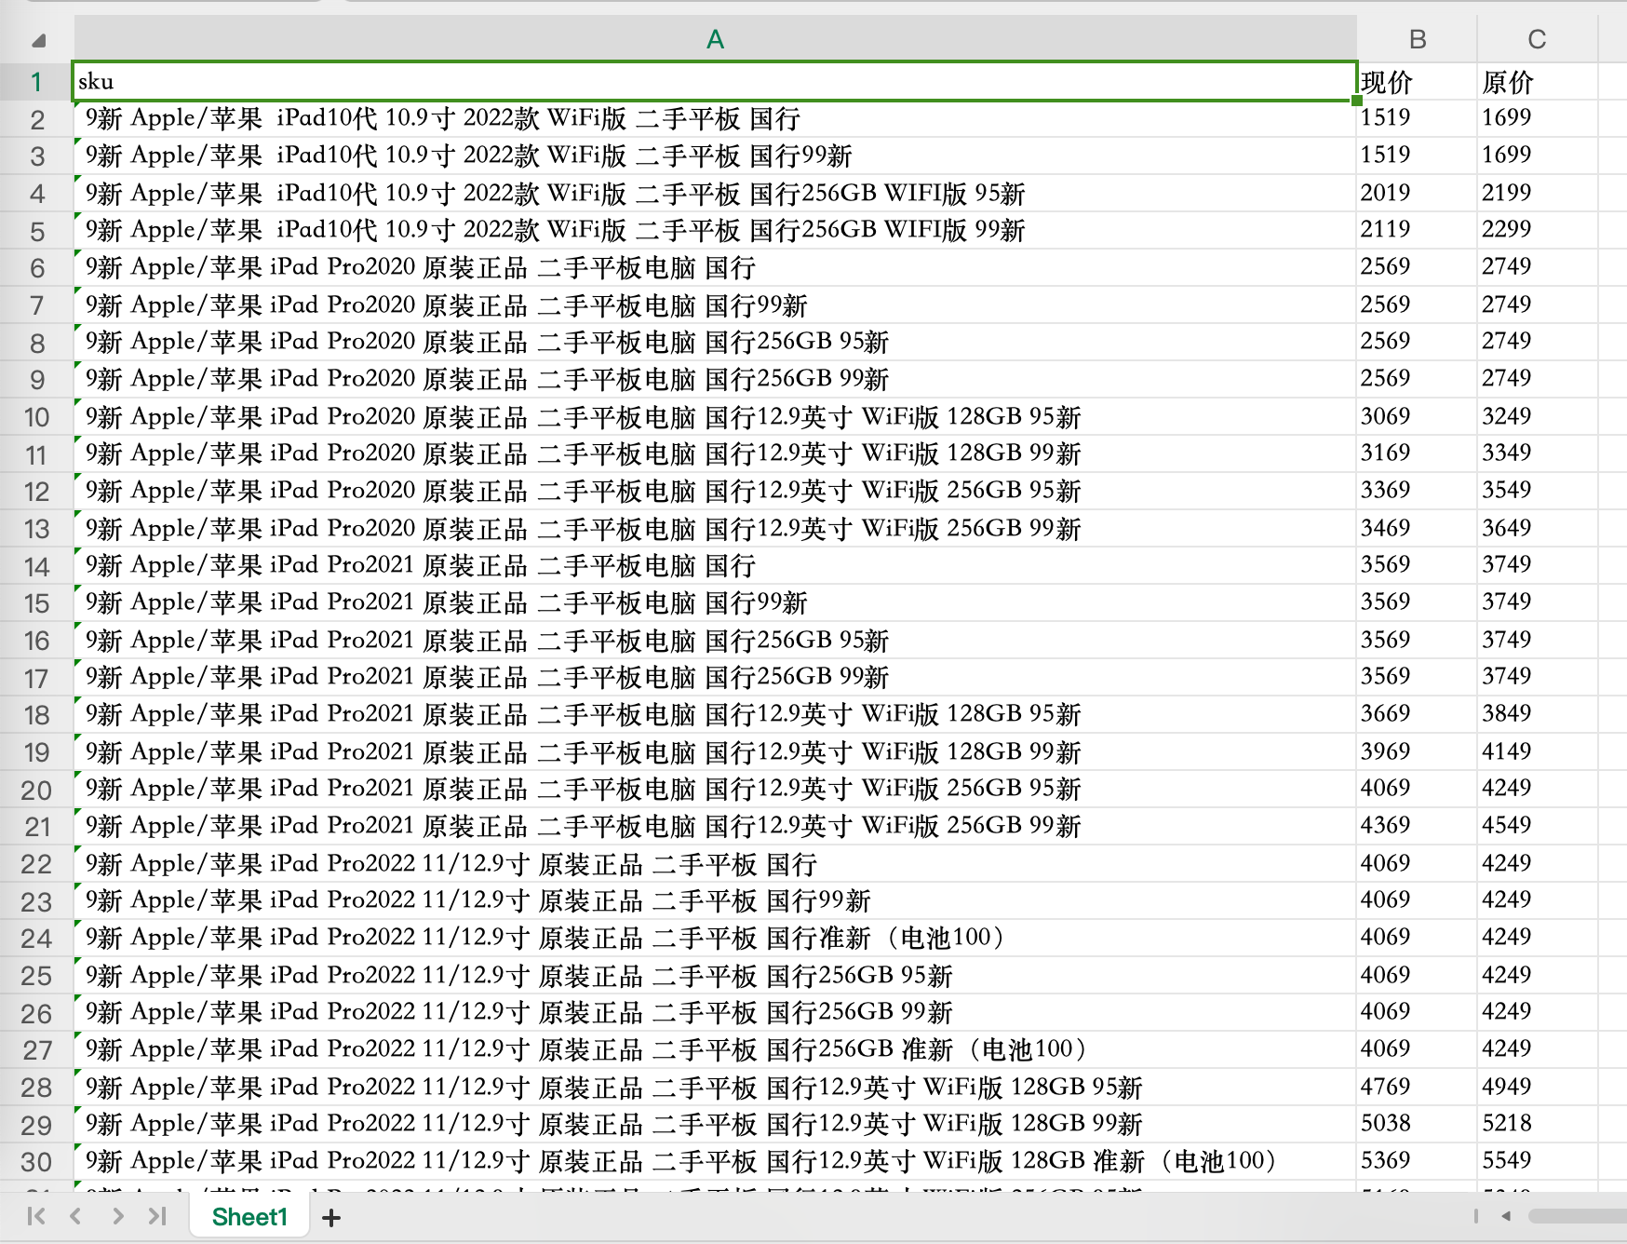Image resolution: width=1627 pixels, height=1244 pixels.
Task: Add a new sheet with plus button
Action: [x=331, y=1217]
